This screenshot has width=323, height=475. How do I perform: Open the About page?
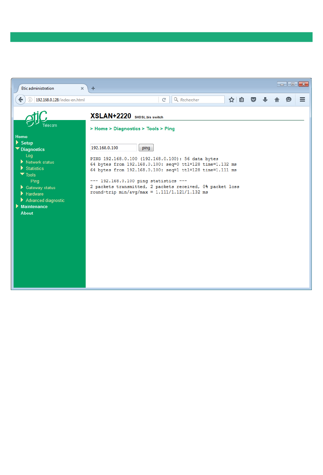(x=27, y=213)
